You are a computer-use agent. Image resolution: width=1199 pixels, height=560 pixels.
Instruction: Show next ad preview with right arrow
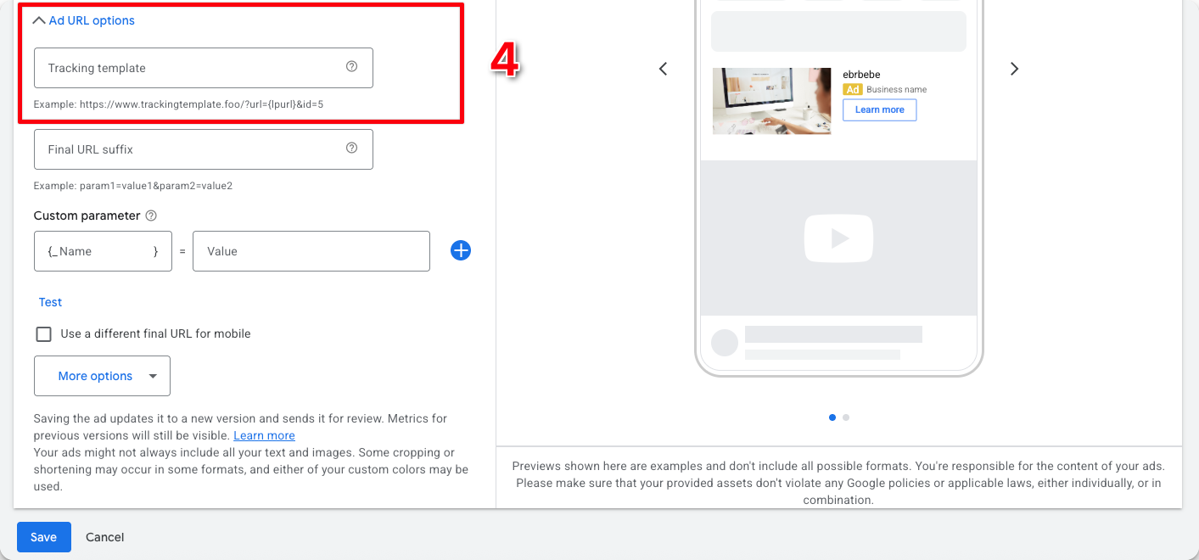pyautogui.click(x=1014, y=69)
